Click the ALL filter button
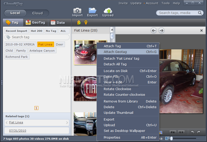 [x=64, y=31]
